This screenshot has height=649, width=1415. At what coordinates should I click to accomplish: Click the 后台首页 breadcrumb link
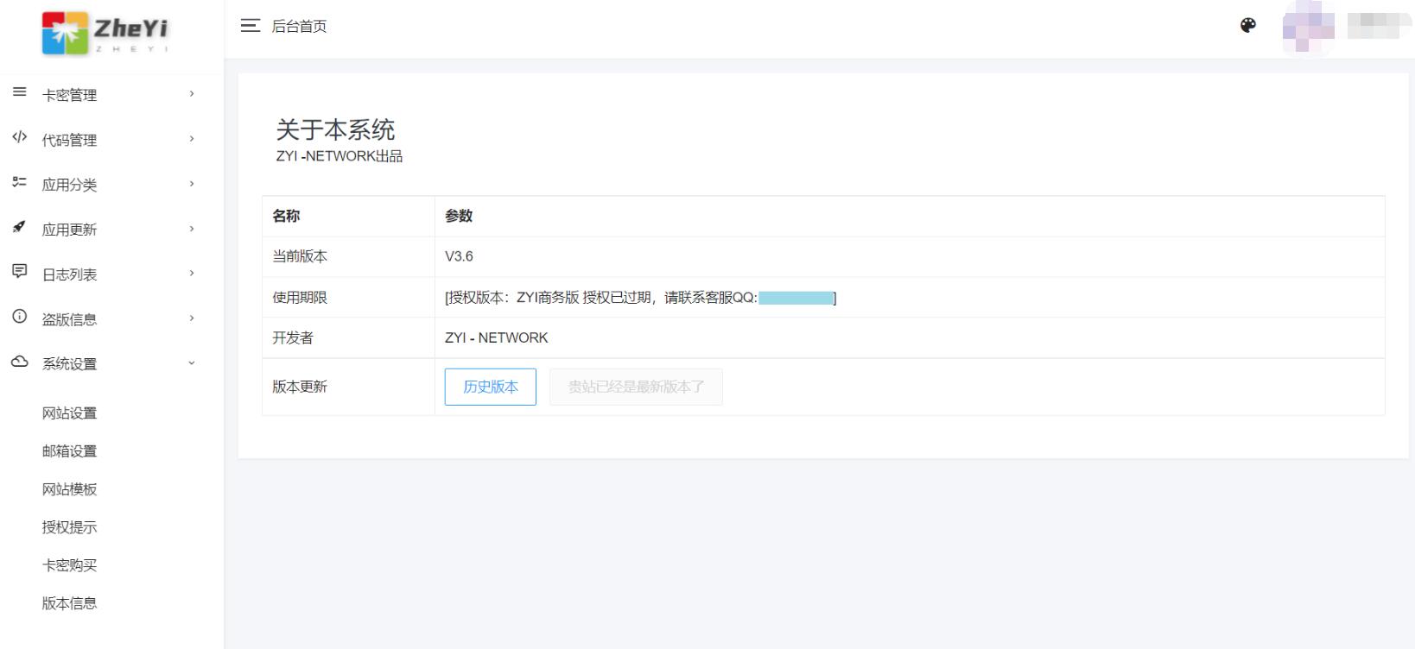[299, 27]
